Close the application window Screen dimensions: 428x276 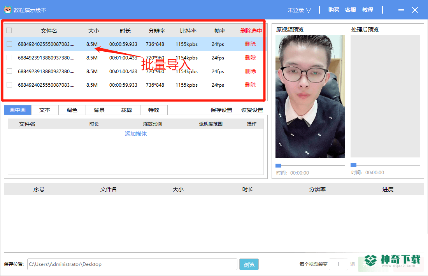pyautogui.click(x=415, y=10)
